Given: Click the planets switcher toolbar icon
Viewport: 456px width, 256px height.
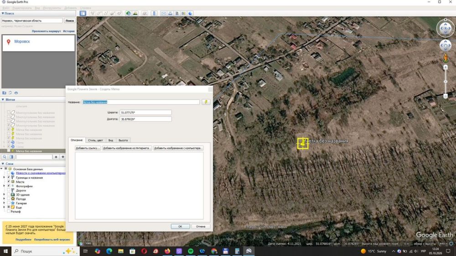Looking at the screenshot, I should click(145, 13).
